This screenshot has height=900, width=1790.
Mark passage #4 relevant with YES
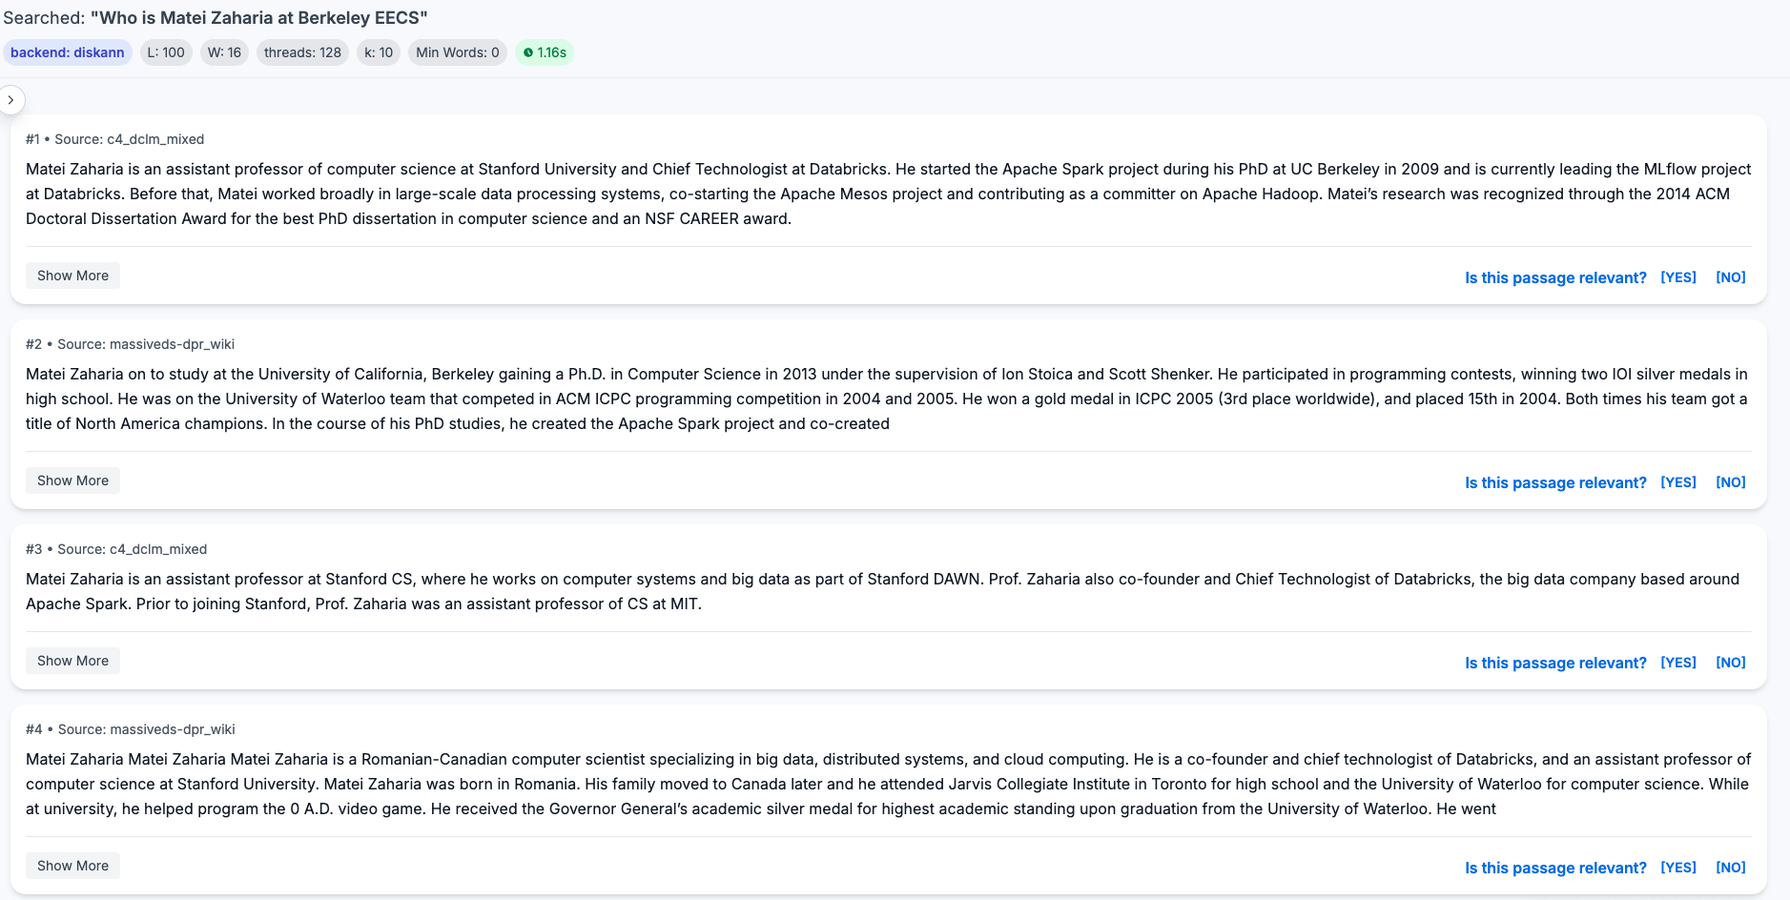(1677, 868)
